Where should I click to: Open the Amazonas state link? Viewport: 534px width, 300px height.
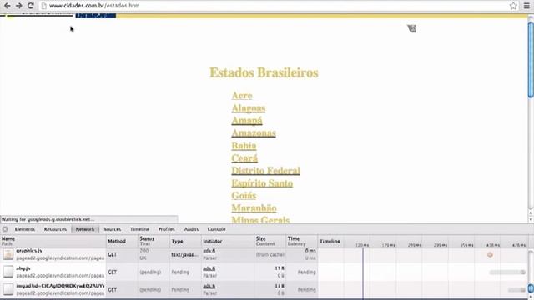tap(254, 133)
